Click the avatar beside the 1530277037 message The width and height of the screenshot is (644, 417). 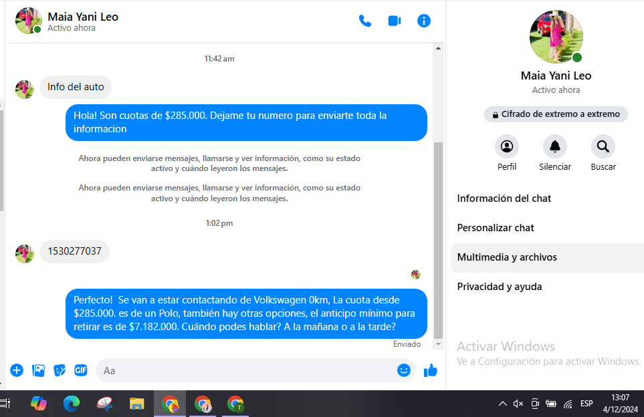tap(25, 254)
